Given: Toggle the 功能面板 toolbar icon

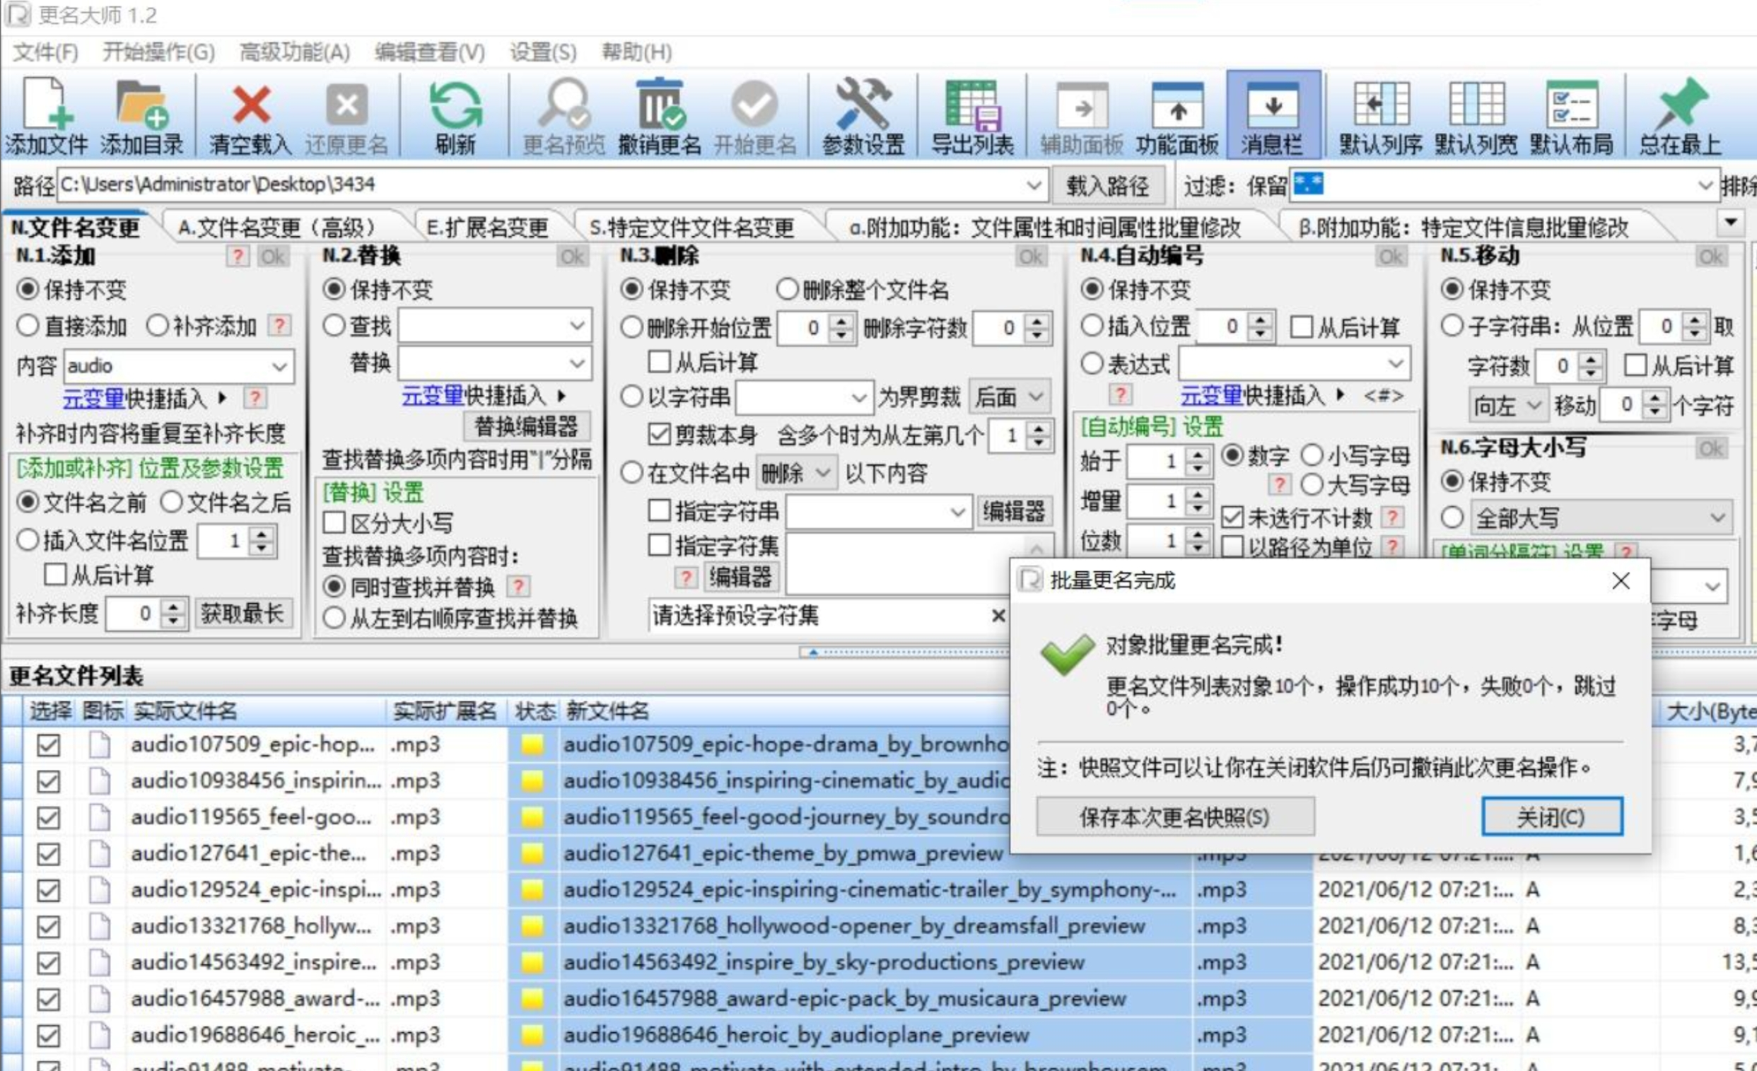Looking at the screenshot, I should pyautogui.click(x=1177, y=105).
